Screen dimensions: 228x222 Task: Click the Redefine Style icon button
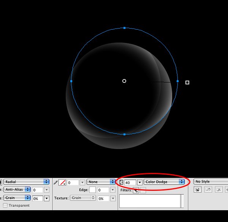[208, 190]
